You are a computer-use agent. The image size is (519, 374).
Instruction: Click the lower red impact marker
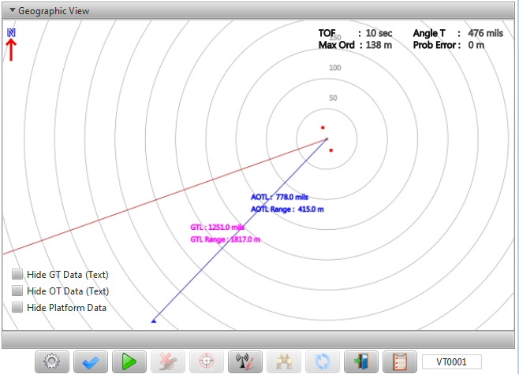pos(331,150)
